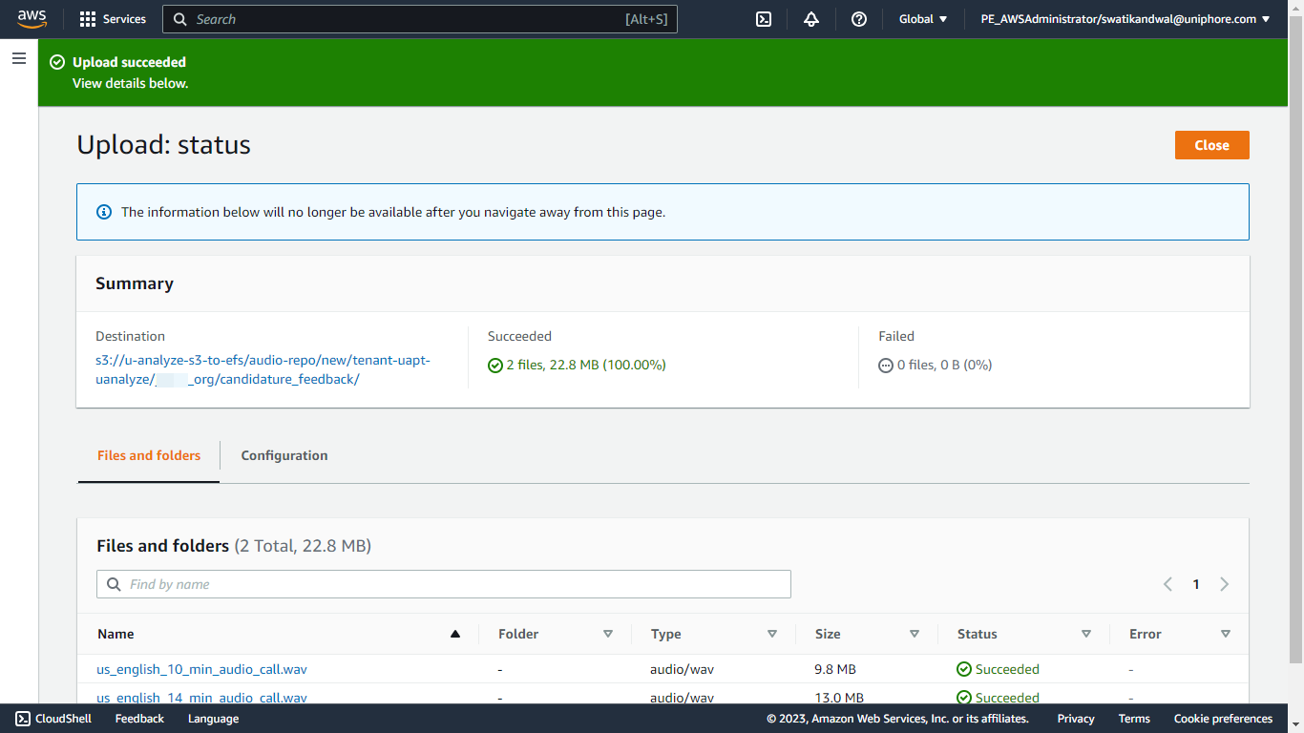The image size is (1304, 733).
Task: Click the succeeded check icon in summary
Action: 494,366
